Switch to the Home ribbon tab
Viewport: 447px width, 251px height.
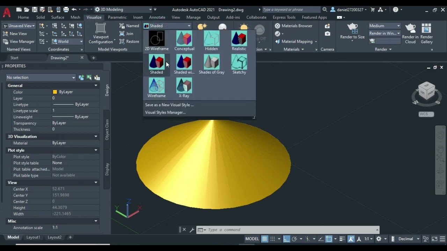(x=23, y=17)
